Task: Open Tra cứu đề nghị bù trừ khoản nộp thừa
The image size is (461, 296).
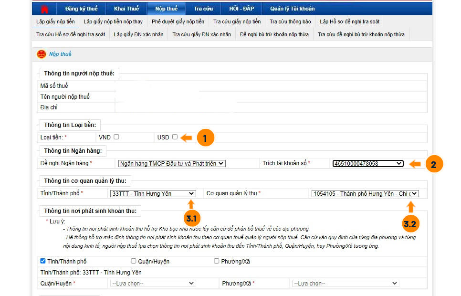Action: pyautogui.click(x=361, y=34)
